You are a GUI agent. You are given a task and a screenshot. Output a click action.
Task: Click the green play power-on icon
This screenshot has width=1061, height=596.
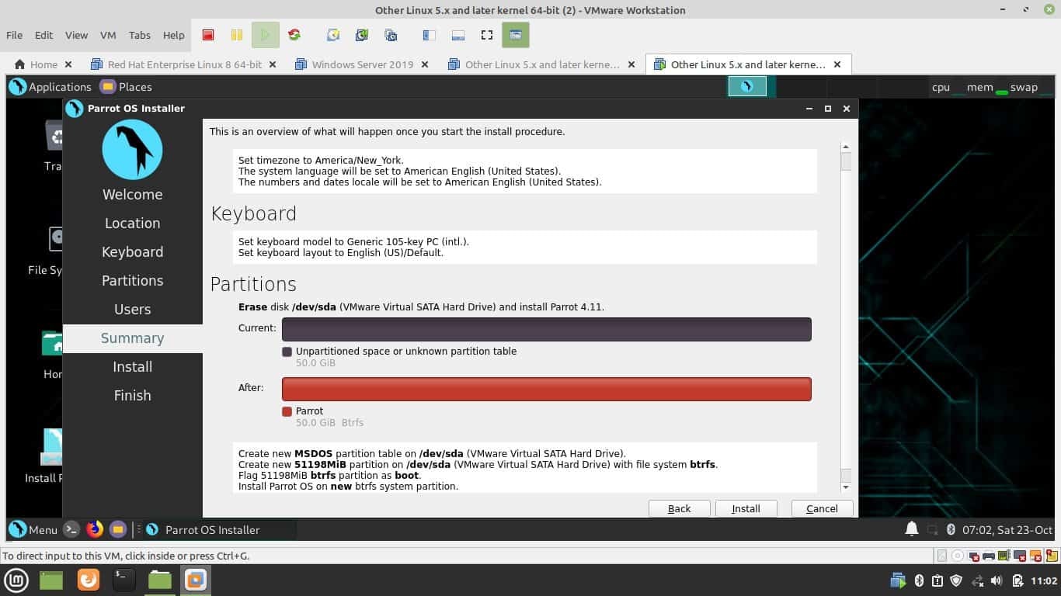click(x=266, y=35)
